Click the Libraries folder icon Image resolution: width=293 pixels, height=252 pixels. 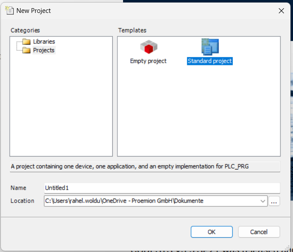tap(26, 42)
